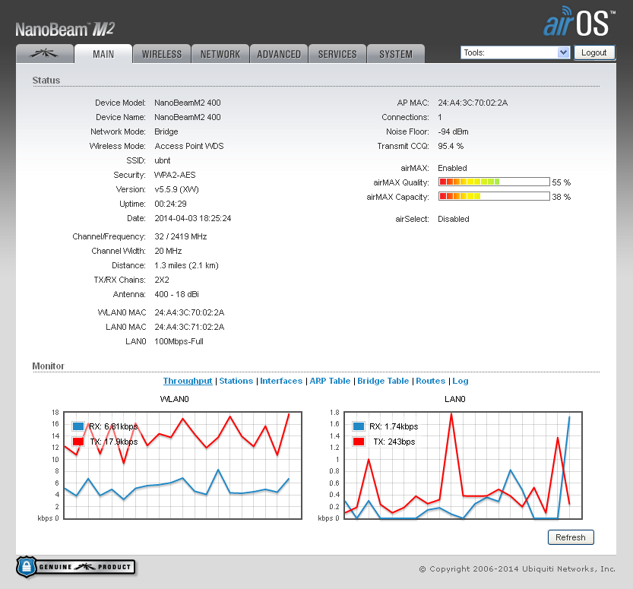Click the blue RX legend swatch in LAN0 chart
Image resolution: width=633 pixels, height=589 pixels.
pyautogui.click(x=359, y=426)
